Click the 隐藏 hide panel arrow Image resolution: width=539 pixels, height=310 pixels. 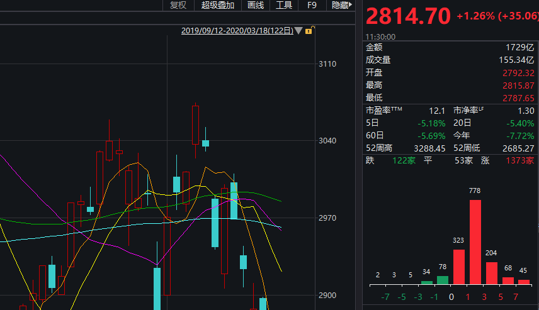point(342,5)
